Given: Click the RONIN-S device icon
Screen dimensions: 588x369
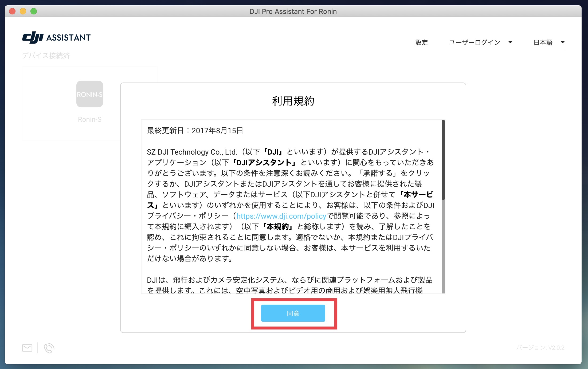Looking at the screenshot, I should tap(89, 94).
